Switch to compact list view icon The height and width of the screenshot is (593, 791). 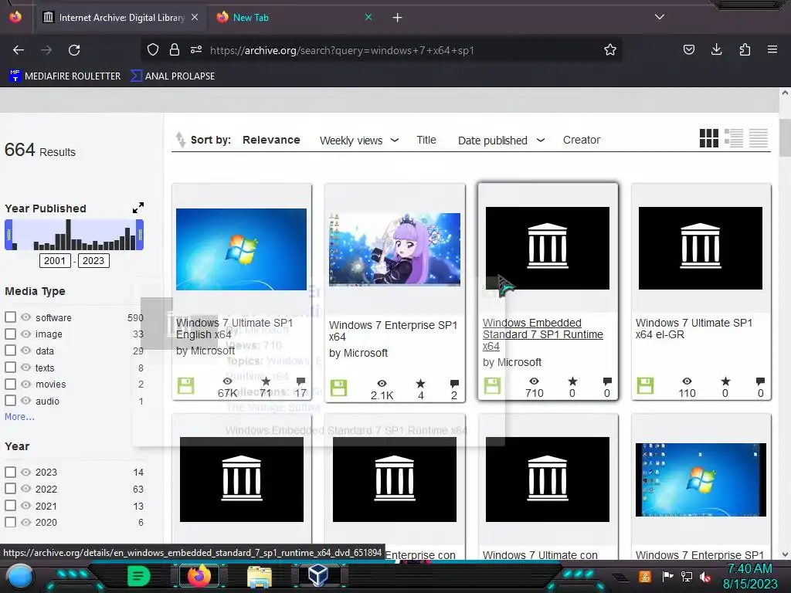point(759,138)
